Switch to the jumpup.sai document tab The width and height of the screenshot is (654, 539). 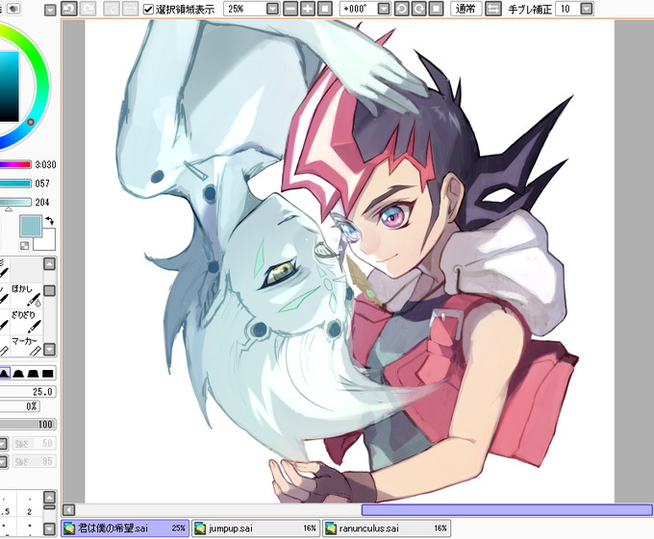pyautogui.click(x=256, y=528)
